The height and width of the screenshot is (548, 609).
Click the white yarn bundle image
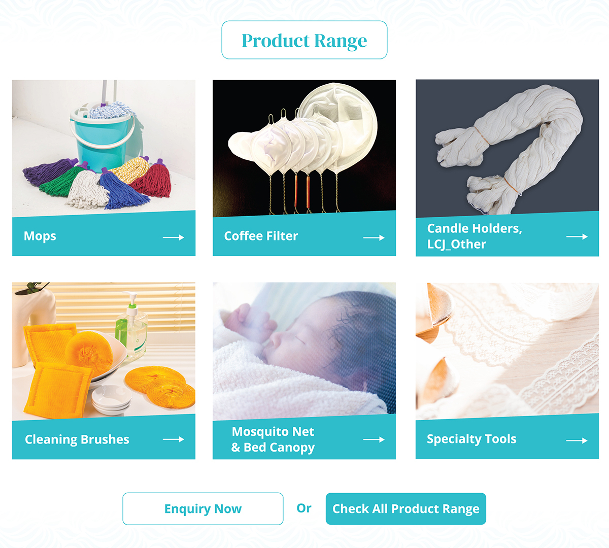507,147
